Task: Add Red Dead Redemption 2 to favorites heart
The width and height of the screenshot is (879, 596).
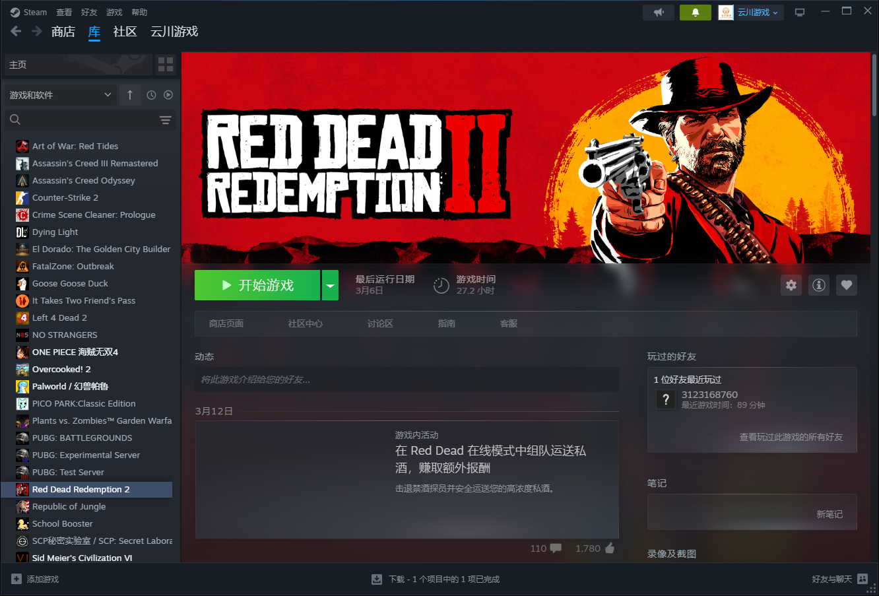Action: (847, 285)
